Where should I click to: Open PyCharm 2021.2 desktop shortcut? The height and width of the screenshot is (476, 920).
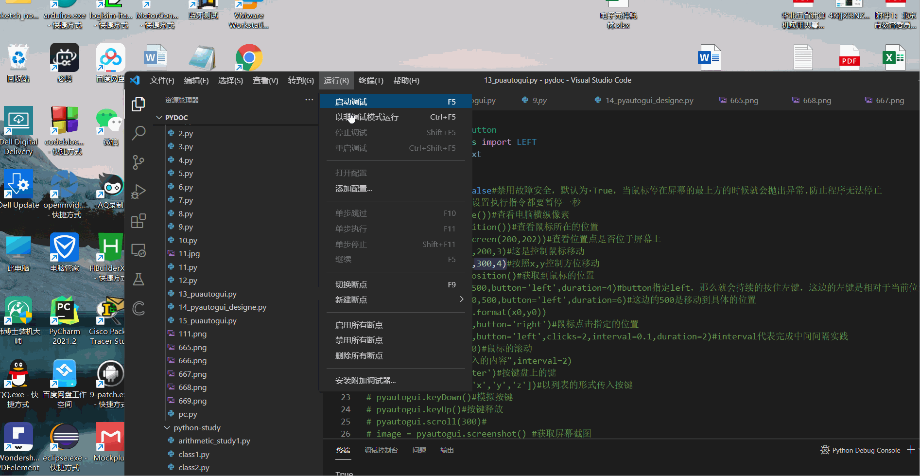coord(65,321)
